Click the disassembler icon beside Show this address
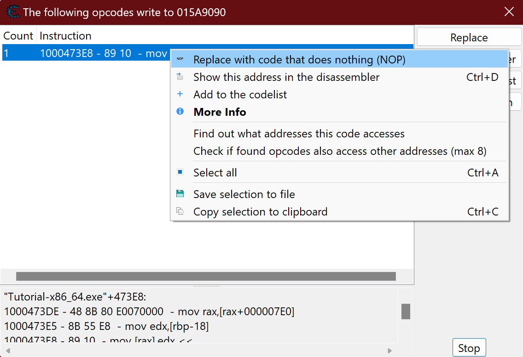Screen dimensions: 523x357 (x=180, y=77)
